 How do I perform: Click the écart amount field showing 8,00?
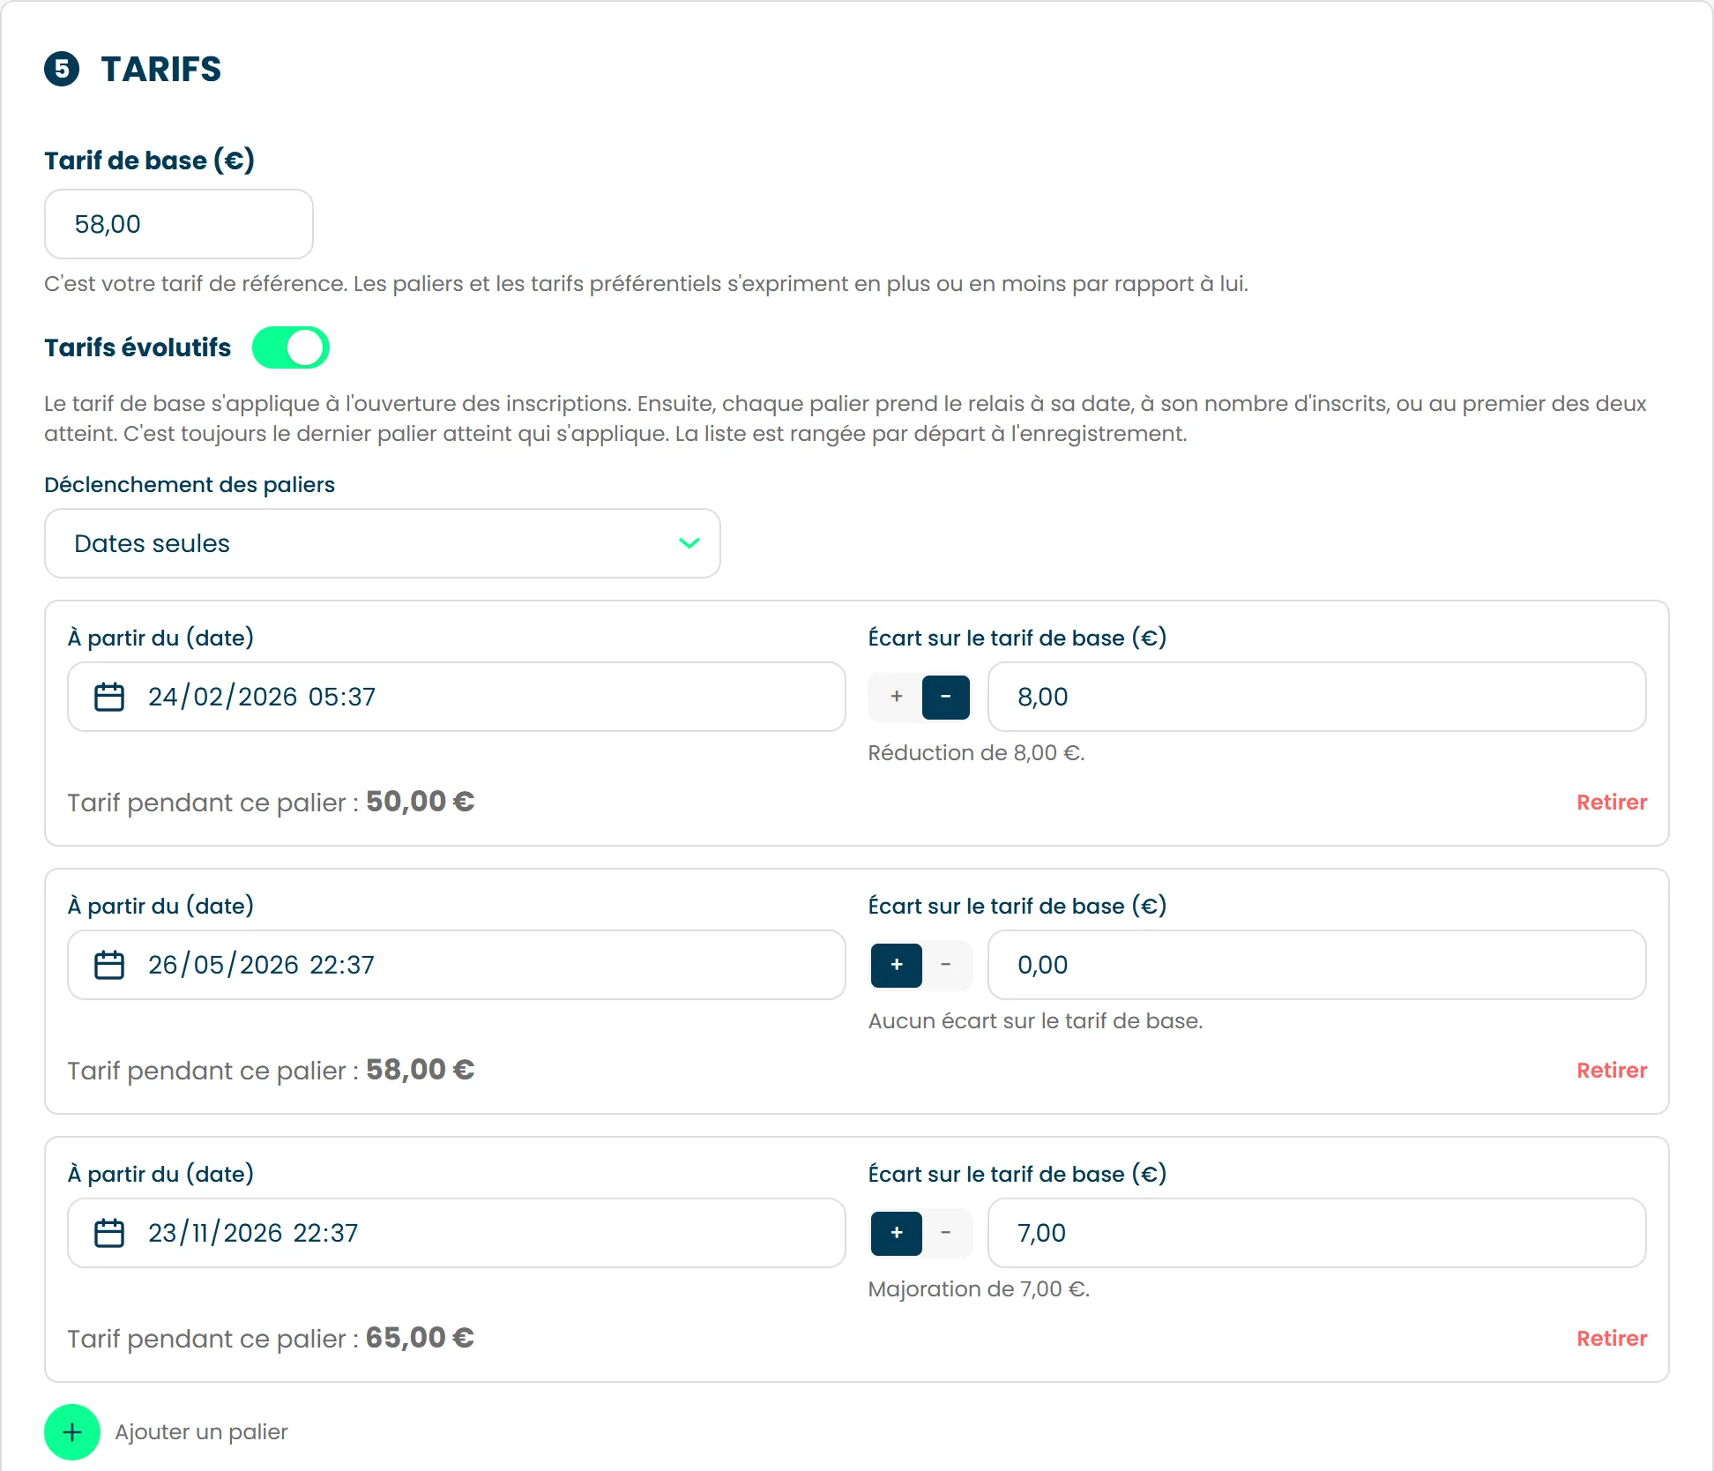(x=1317, y=697)
